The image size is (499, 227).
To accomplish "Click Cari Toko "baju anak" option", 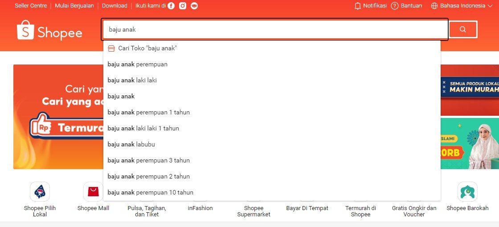I will coord(272,49).
